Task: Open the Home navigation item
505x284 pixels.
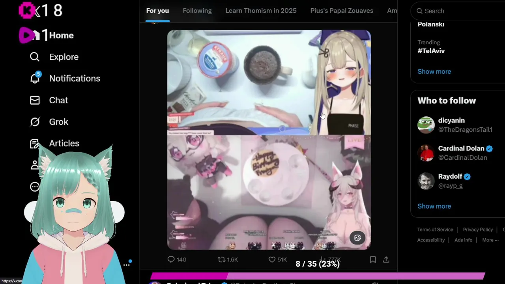Action: click(61, 35)
